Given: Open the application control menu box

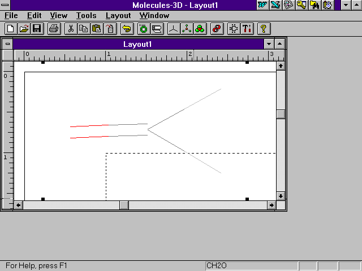Looking at the screenshot, I should point(5,5).
